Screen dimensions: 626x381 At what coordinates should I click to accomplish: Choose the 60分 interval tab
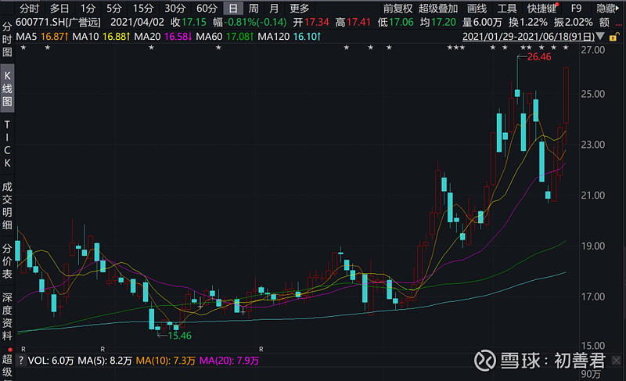[207, 8]
